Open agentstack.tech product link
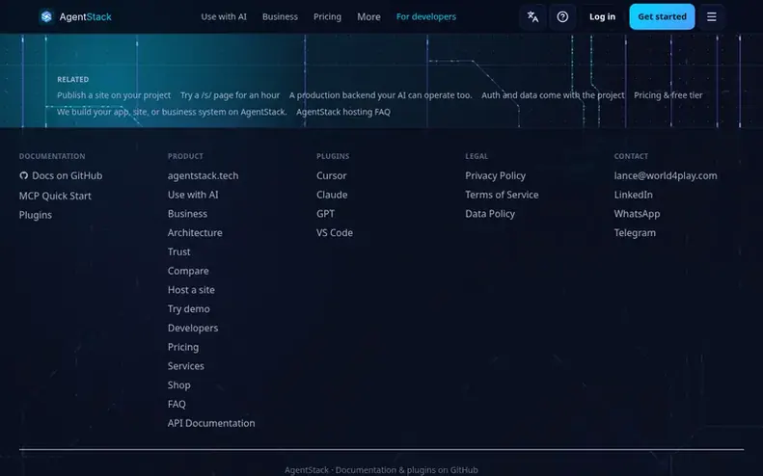The height and width of the screenshot is (476, 763). (203, 175)
